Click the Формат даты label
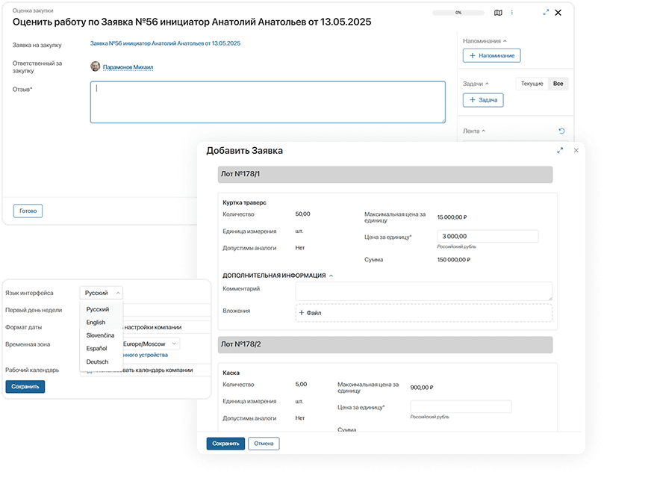657x478 pixels. tap(23, 327)
